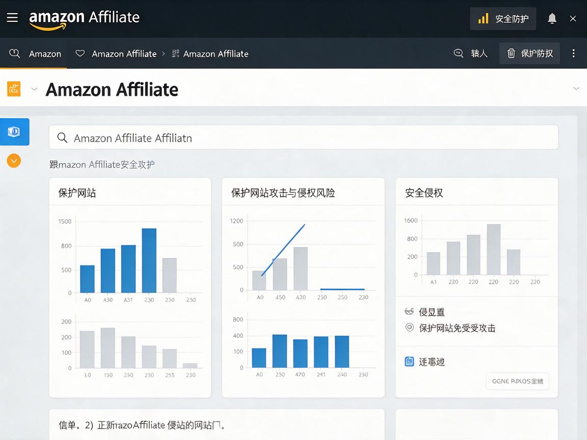Expand the dropdown chevron beside page title
The width and height of the screenshot is (587, 440).
tap(35, 89)
